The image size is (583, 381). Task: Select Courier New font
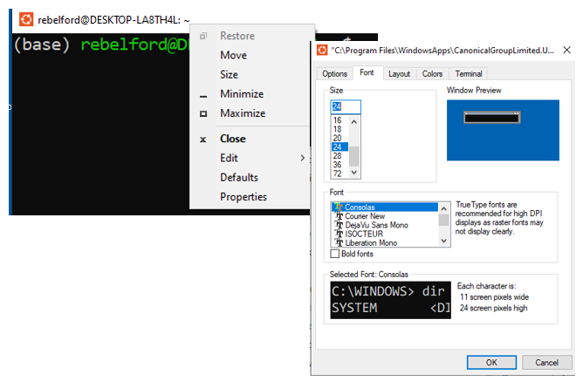pyautogui.click(x=385, y=215)
